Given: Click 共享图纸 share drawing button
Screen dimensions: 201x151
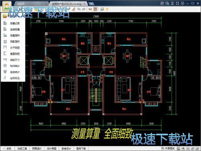Looking at the screenshot, I should (x=168, y=148).
